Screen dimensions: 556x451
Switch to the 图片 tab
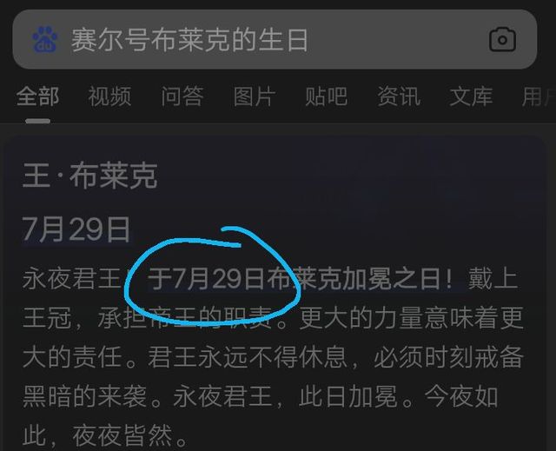255,96
